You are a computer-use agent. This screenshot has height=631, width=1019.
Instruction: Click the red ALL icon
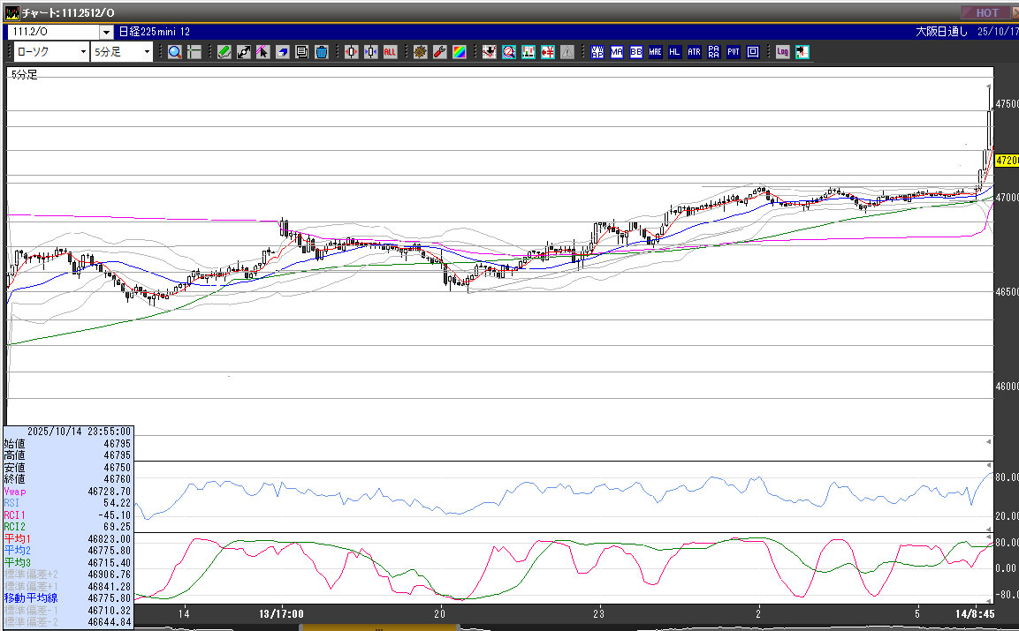tap(390, 52)
